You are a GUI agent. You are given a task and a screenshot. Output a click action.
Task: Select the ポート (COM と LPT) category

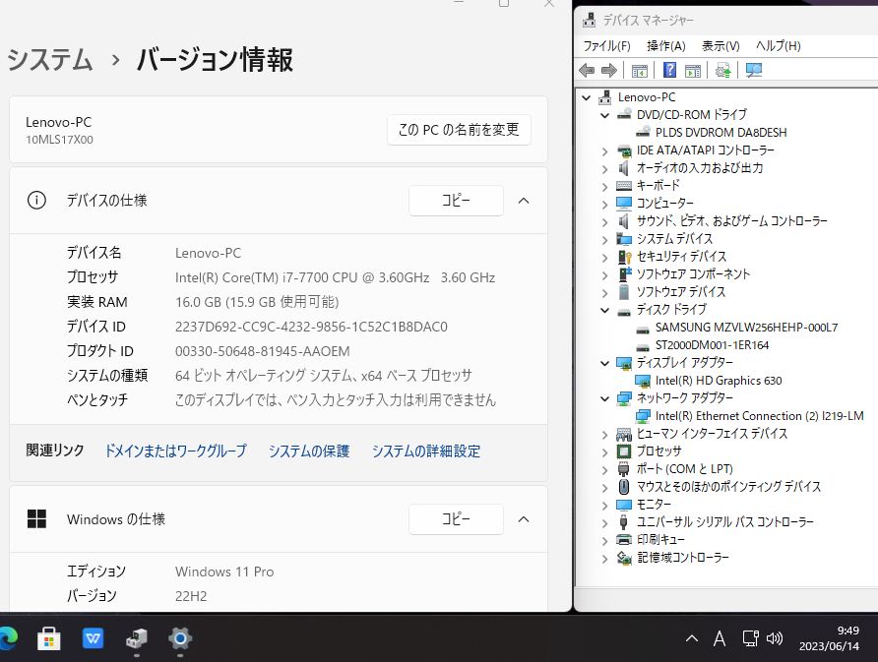pyautogui.click(x=685, y=469)
